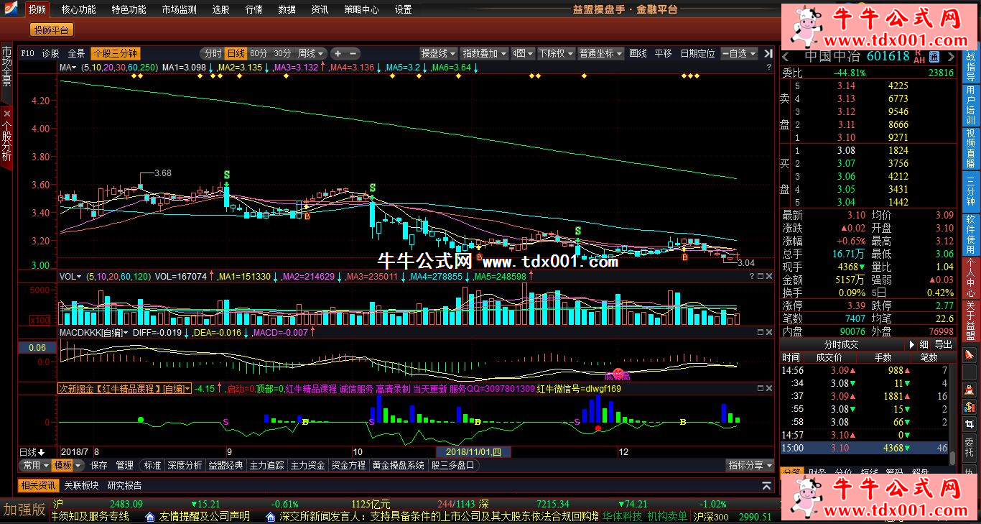Select the 常用 indicator group button
The height and width of the screenshot is (524, 981).
[x=34, y=466]
